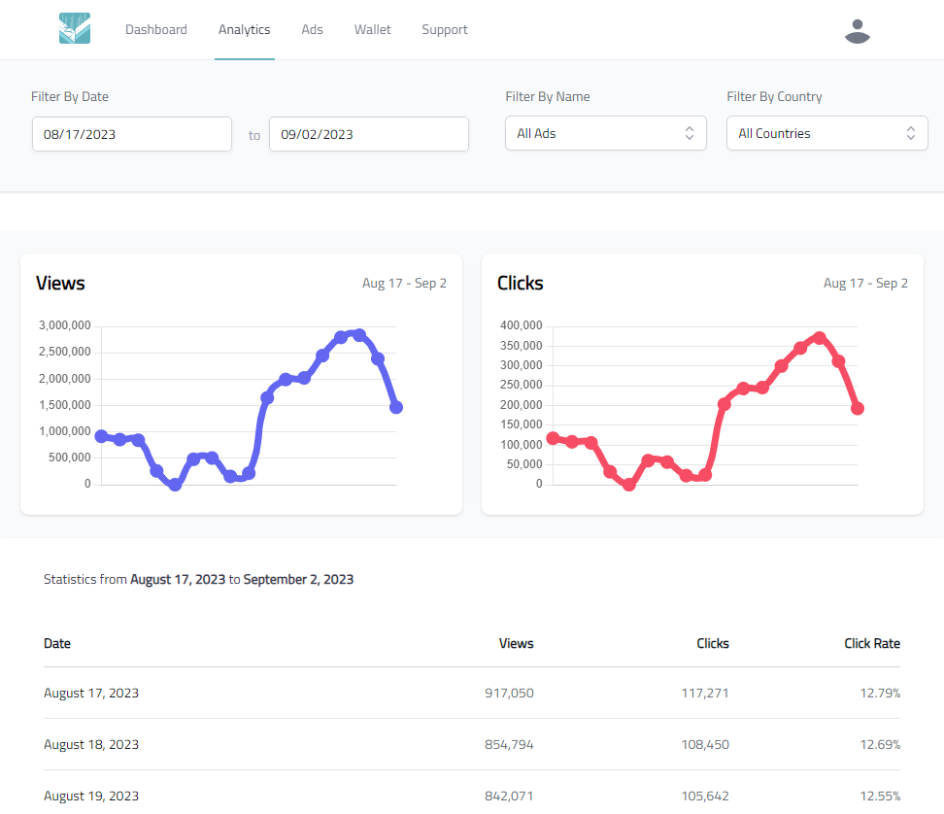Screen dimensions: 944x814
Task: Click the first data point on Views chart
Action: [101, 436]
